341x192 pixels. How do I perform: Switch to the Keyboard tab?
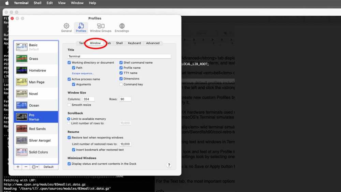[134, 43]
